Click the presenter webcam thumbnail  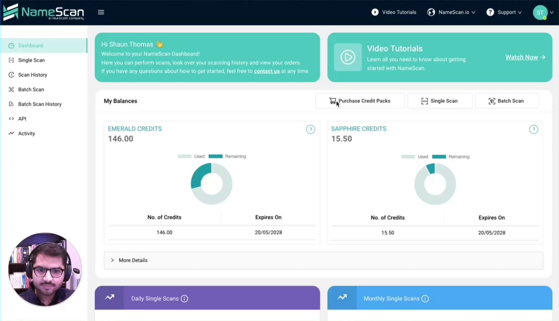click(x=45, y=269)
